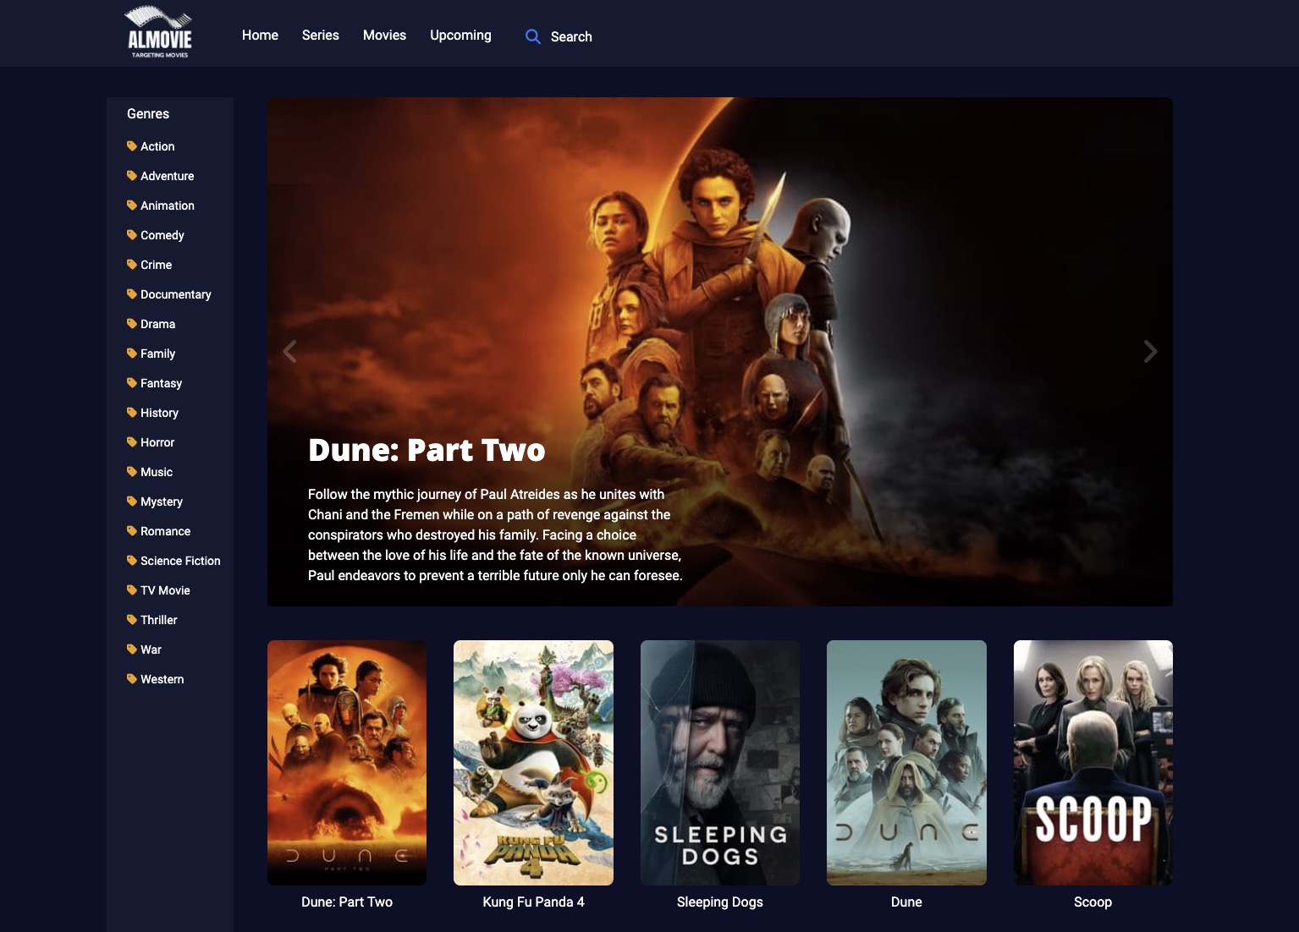Filter by the War genre
1299x932 pixels.
tap(151, 650)
